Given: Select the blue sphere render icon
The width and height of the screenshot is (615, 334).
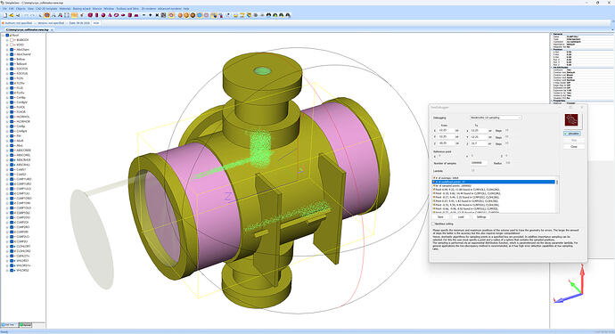Looking at the screenshot, I should click(x=200, y=15).
